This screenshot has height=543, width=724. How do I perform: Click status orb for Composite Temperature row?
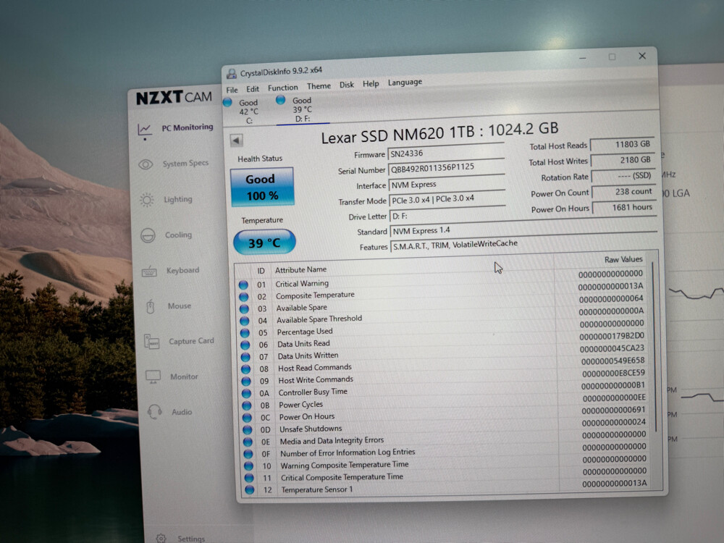(244, 297)
